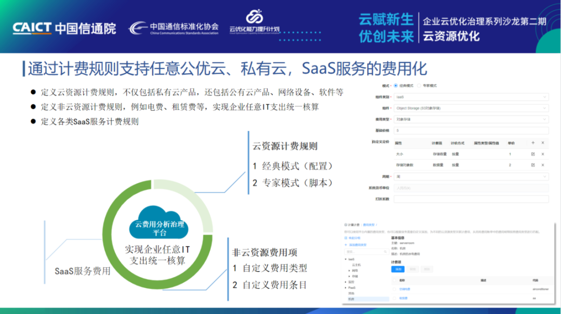
Task: Click the 基础价格 input field
Action: tap(471, 131)
